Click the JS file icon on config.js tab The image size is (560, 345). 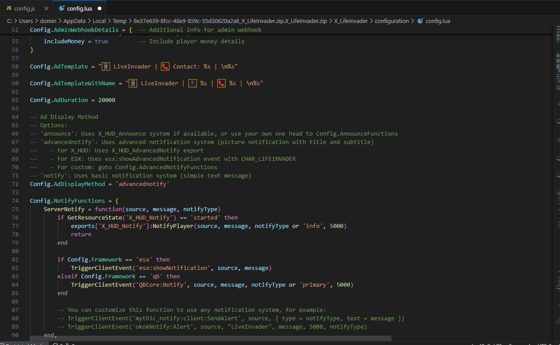pos(9,8)
